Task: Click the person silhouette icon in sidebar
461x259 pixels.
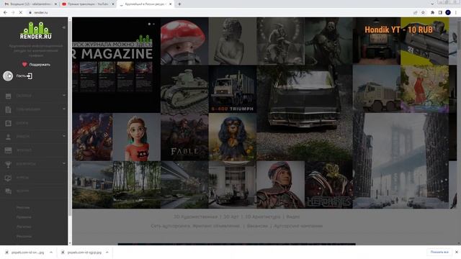Action: [8, 137]
